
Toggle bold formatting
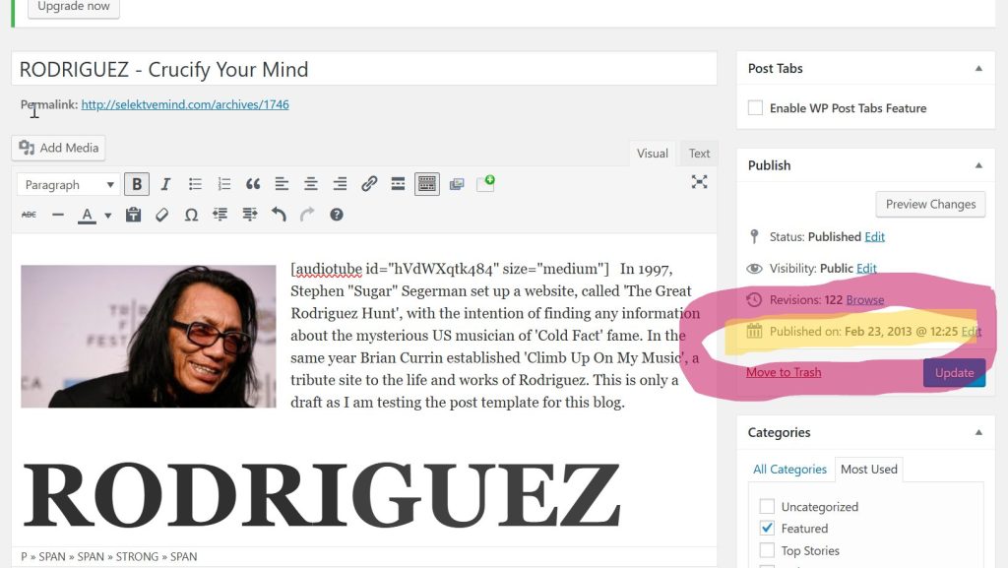tap(137, 184)
